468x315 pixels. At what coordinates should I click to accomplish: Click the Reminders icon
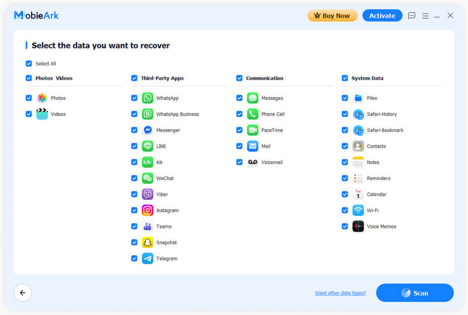[x=358, y=178]
